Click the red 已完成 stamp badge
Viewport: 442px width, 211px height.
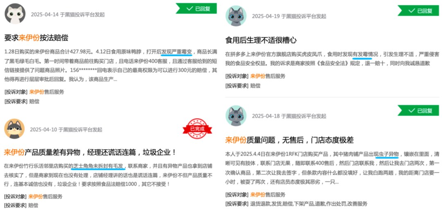197,129
